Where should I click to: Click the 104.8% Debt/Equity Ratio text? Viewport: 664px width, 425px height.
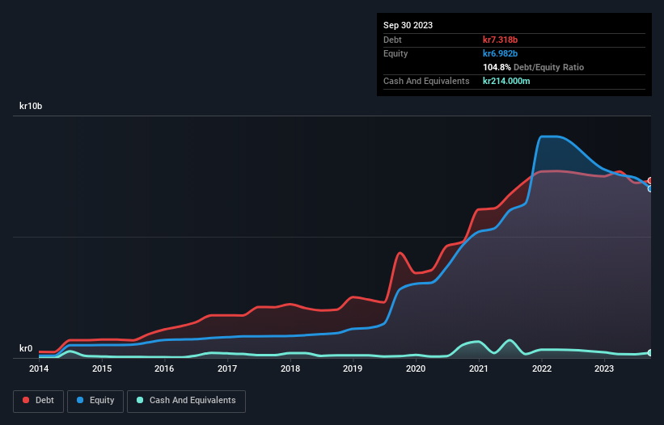(x=533, y=67)
